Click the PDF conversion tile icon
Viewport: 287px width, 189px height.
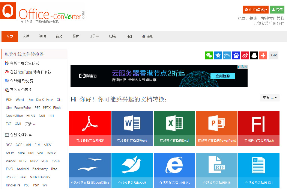click(90, 124)
